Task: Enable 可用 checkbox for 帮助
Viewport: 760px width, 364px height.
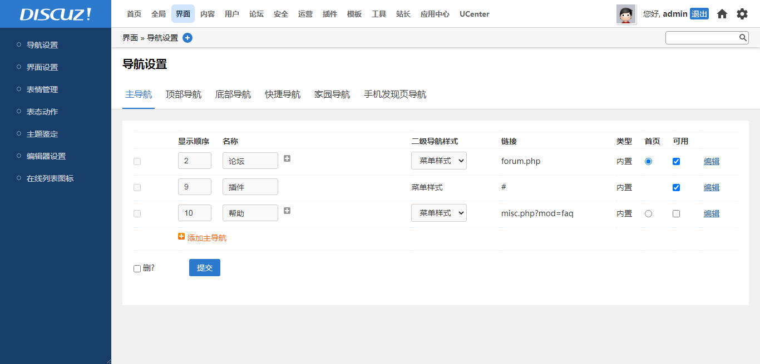Action: [x=676, y=213]
